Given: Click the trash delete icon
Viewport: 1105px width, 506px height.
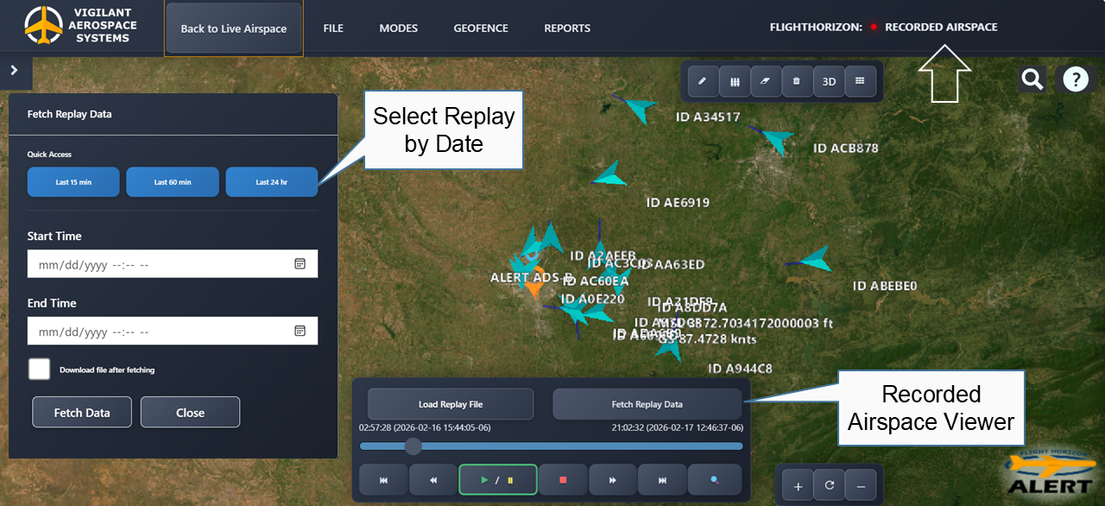Looking at the screenshot, I should click(x=796, y=81).
